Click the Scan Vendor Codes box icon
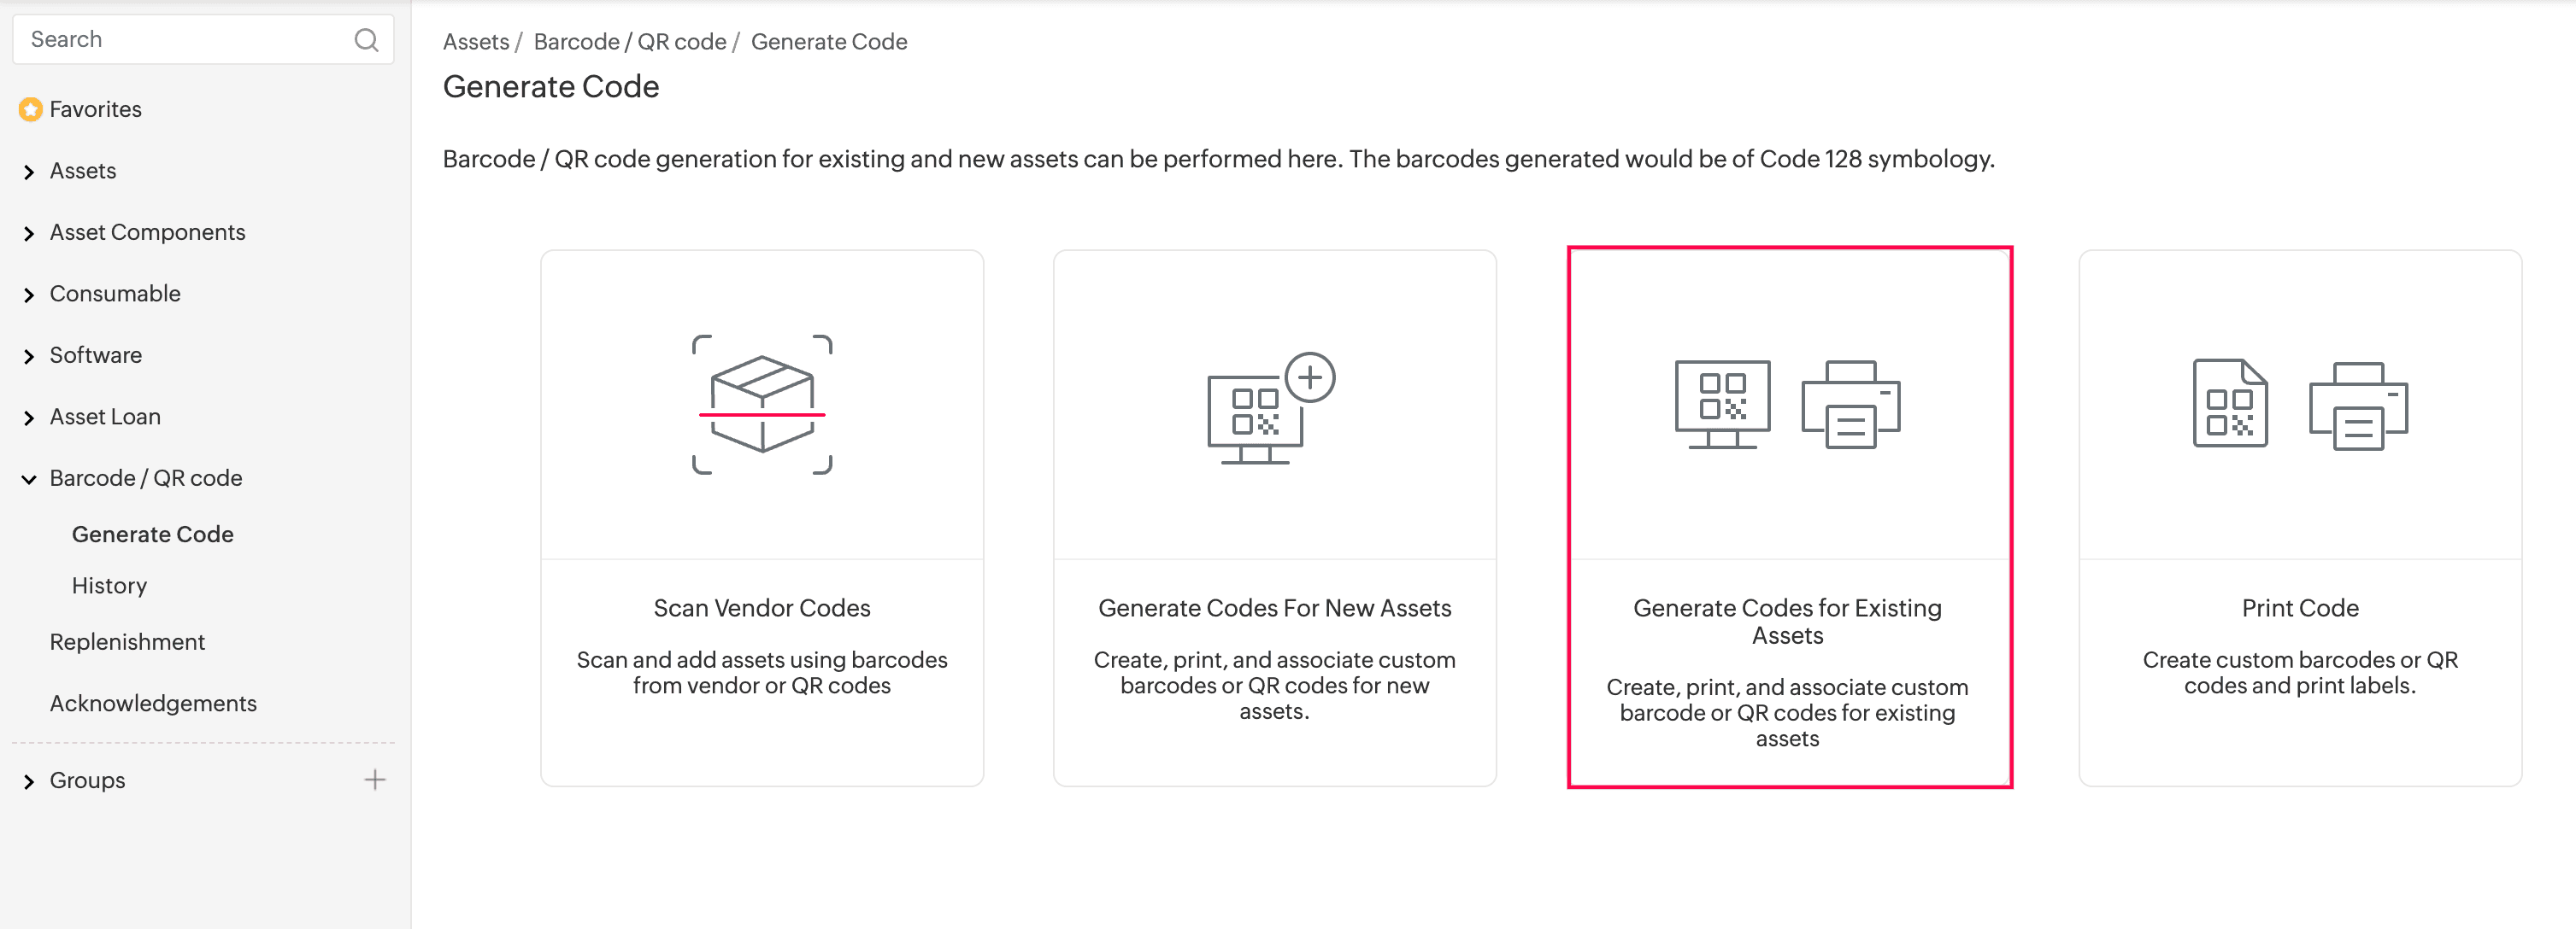This screenshot has width=2576, height=929. tap(762, 405)
